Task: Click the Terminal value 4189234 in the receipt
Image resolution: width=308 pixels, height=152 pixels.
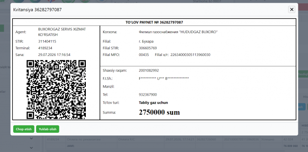Action: 45,48
